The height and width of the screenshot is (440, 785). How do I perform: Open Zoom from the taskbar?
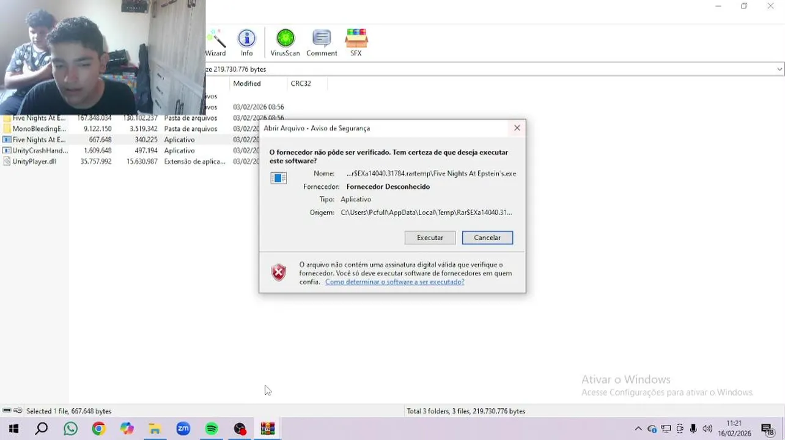click(183, 429)
